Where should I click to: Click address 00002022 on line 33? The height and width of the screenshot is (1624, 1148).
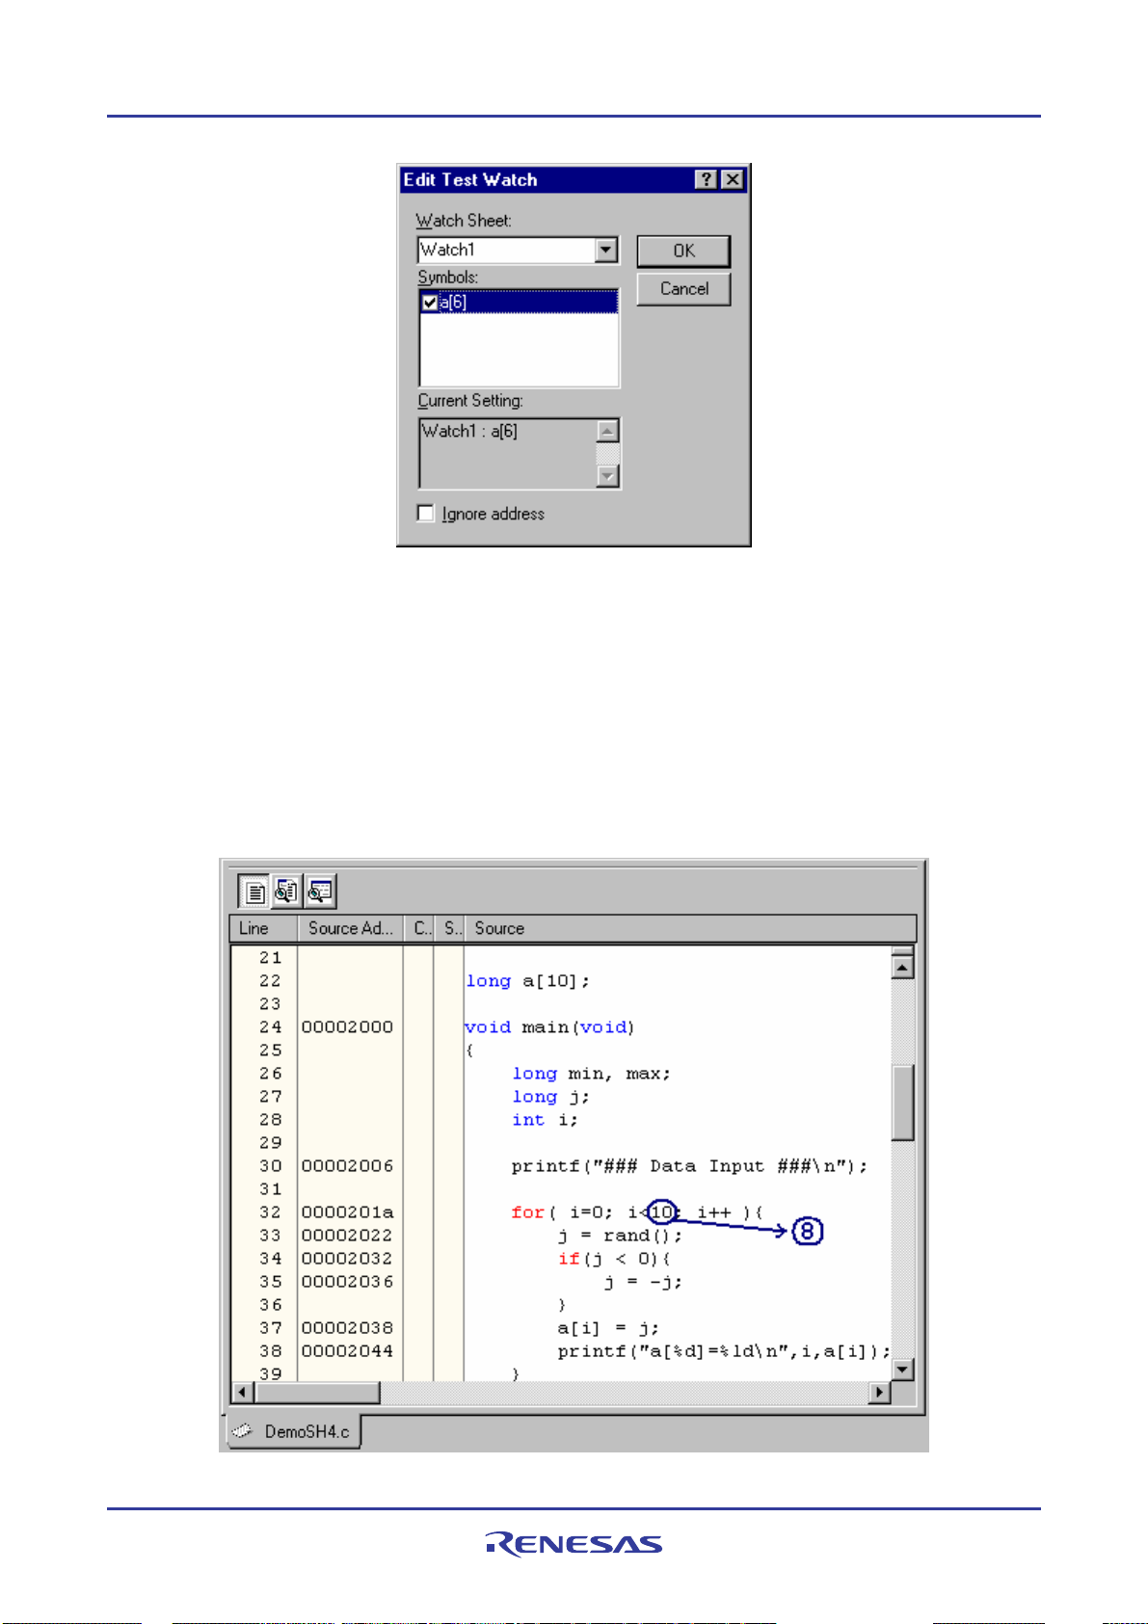tap(348, 1236)
